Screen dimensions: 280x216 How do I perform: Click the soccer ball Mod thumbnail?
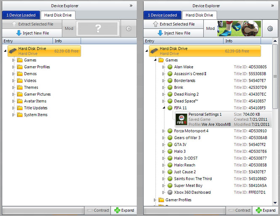(239, 29)
